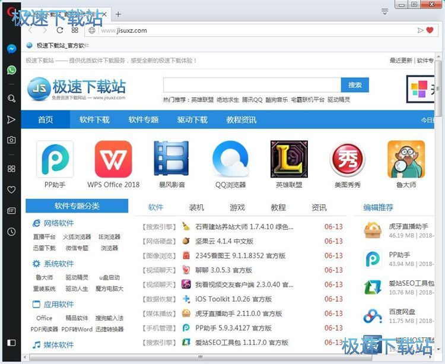The image size is (445, 364).
Task: Open the Speed Dial grid icon in the sidebar
Action: (11, 169)
